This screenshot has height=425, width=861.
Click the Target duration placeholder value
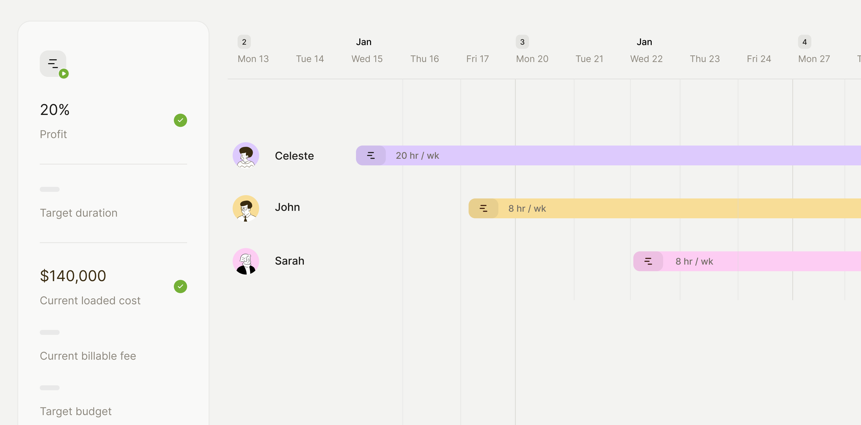[50, 189]
